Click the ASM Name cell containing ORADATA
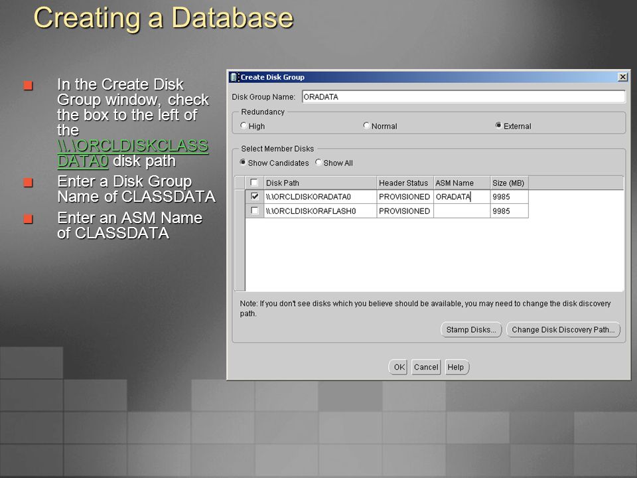This screenshot has width=637, height=478. (462, 197)
